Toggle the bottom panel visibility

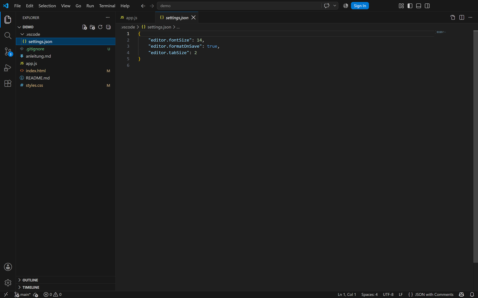click(x=419, y=6)
